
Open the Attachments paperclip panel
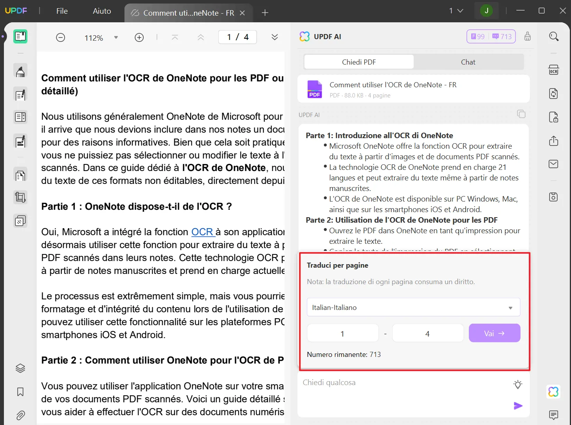click(20, 415)
